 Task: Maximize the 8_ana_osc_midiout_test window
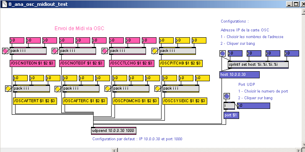(x=296, y=4)
